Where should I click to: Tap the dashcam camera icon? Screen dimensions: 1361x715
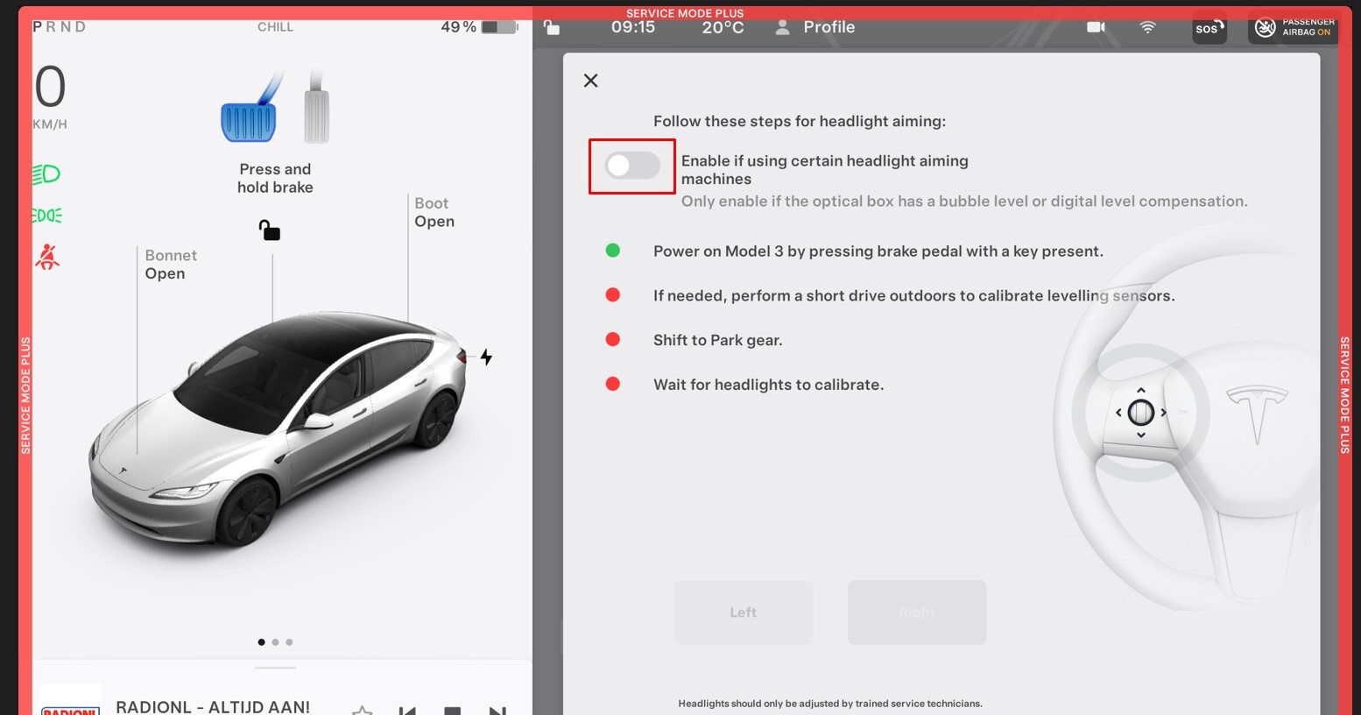tap(1096, 27)
